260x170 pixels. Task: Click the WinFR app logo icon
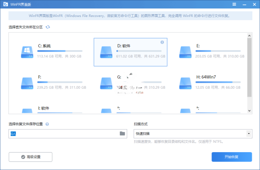tap(6, 4)
